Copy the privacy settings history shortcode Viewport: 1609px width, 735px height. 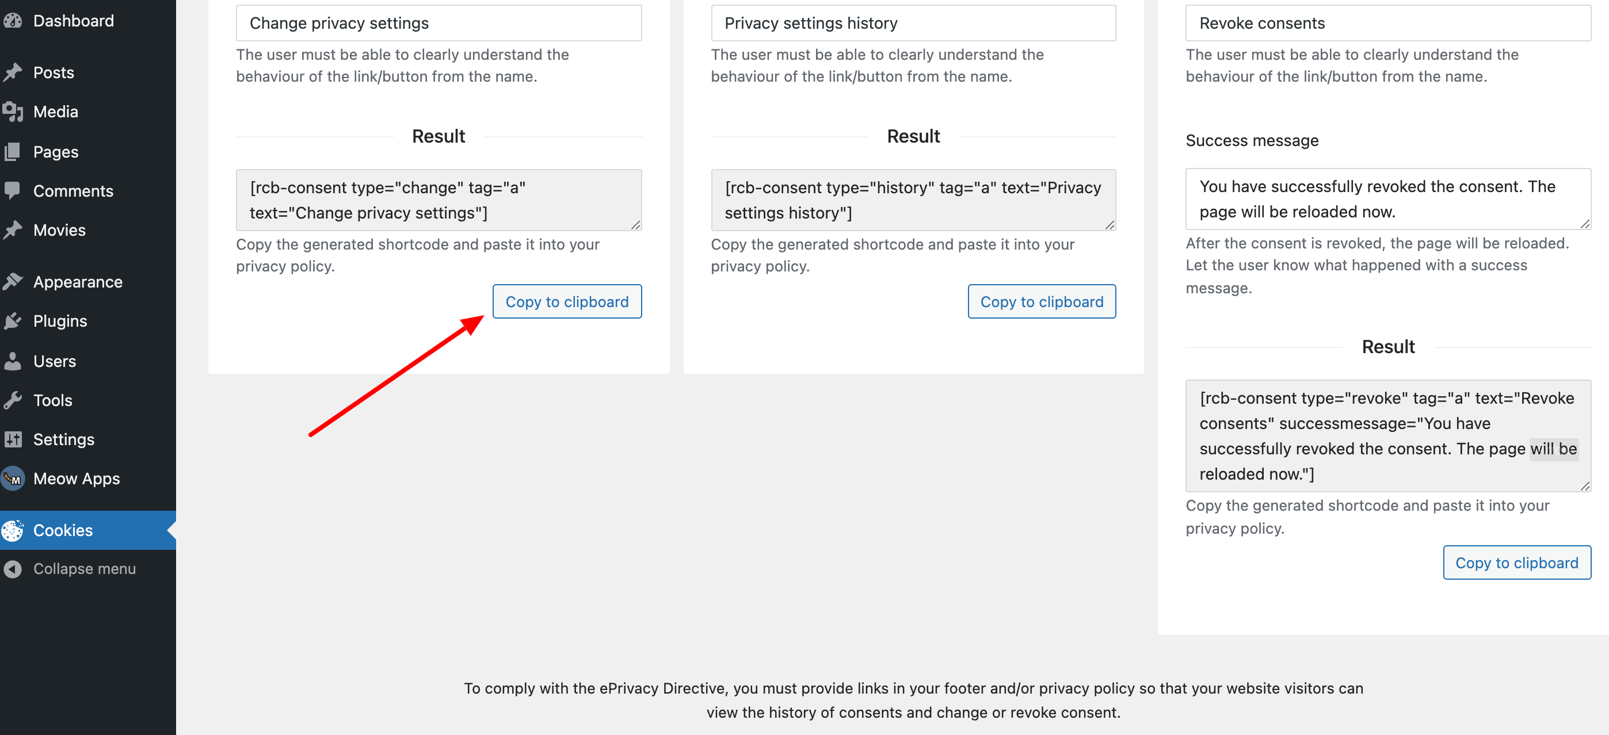tap(1041, 301)
